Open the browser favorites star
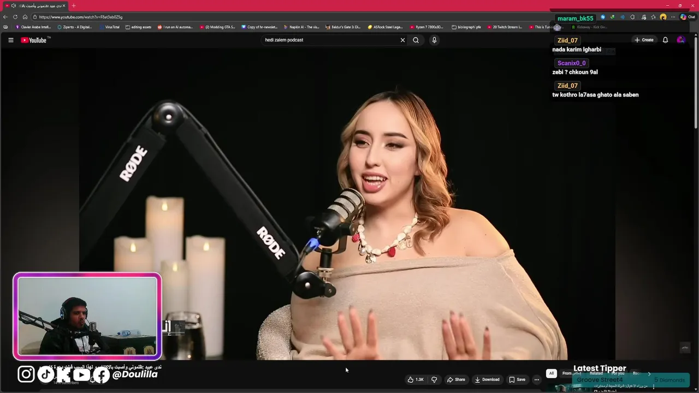Viewport: 699px width, 393px height. click(x=653, y=17)
